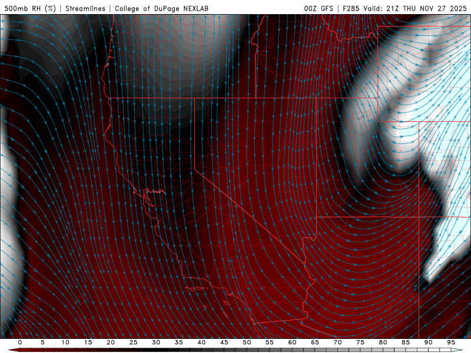Click the '90' label on the color scale
Image resolution: width=471 pixels, height=353 pixels.
(x=428, y=342)
